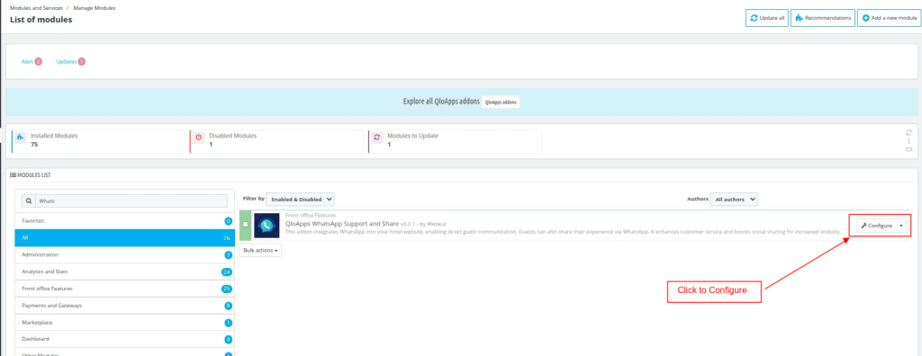The width and height of the screenshot is (922, 356).
Task: Click the QloApps addons button
Action: coord(501,102)
